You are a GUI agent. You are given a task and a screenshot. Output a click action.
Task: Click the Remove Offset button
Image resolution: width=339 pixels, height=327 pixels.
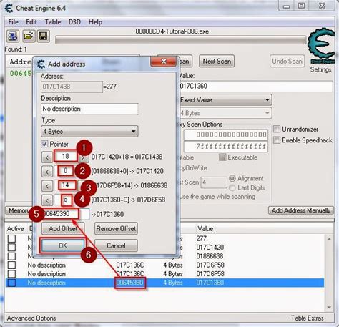pyautogui.click(x=116, y=228)
